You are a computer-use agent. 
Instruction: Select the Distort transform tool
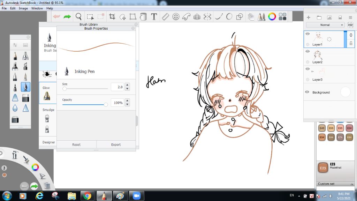133,16
